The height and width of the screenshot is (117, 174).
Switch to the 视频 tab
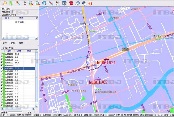tap(21, 43)
